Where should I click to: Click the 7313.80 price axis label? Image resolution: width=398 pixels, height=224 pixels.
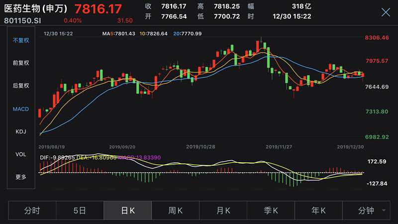pos(377,112)
